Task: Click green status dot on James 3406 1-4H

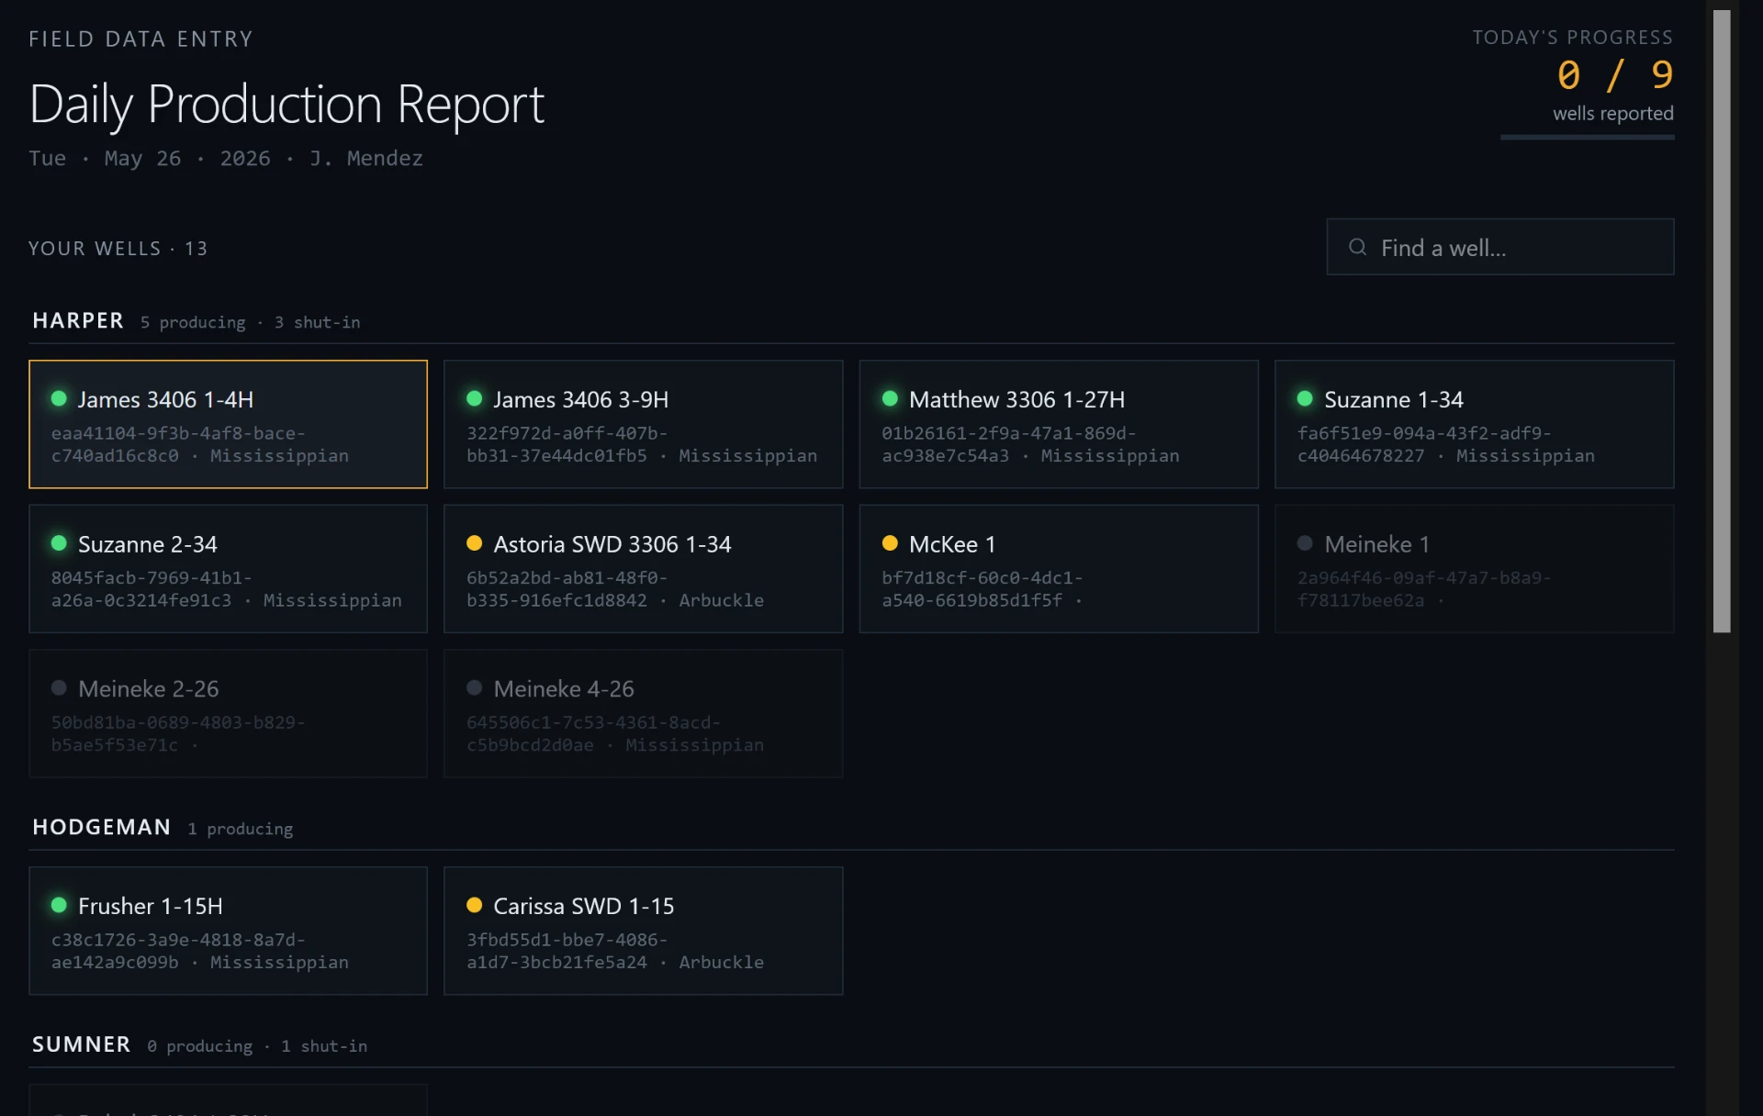Action: coord(59,398)
